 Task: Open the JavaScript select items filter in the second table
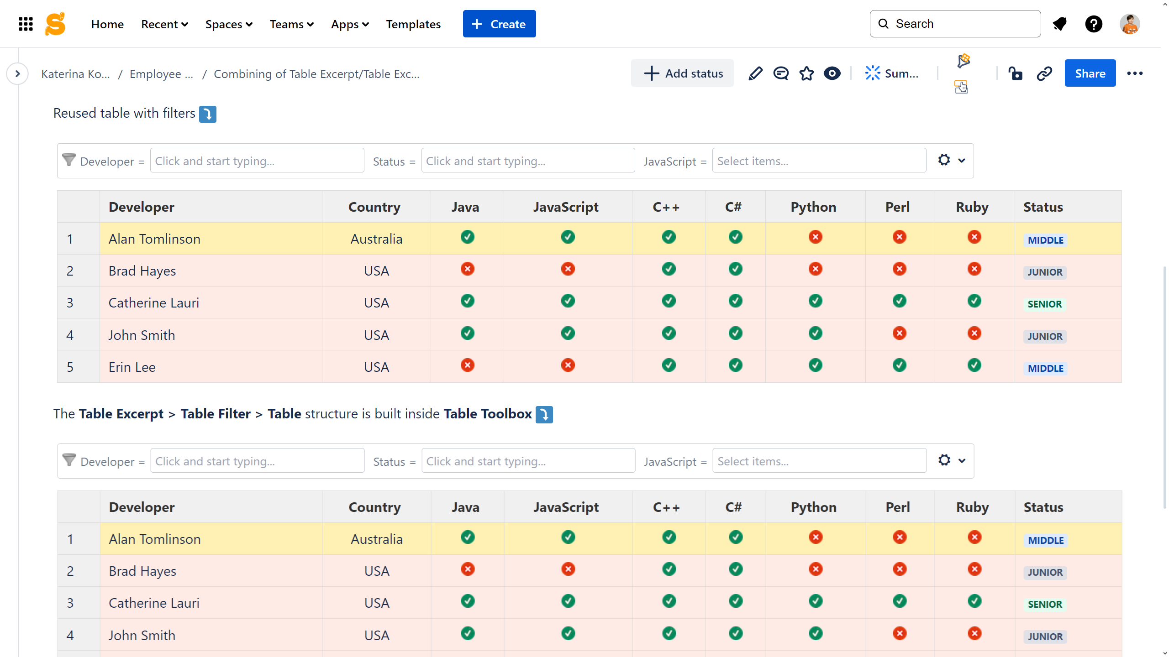pos(819,461)
